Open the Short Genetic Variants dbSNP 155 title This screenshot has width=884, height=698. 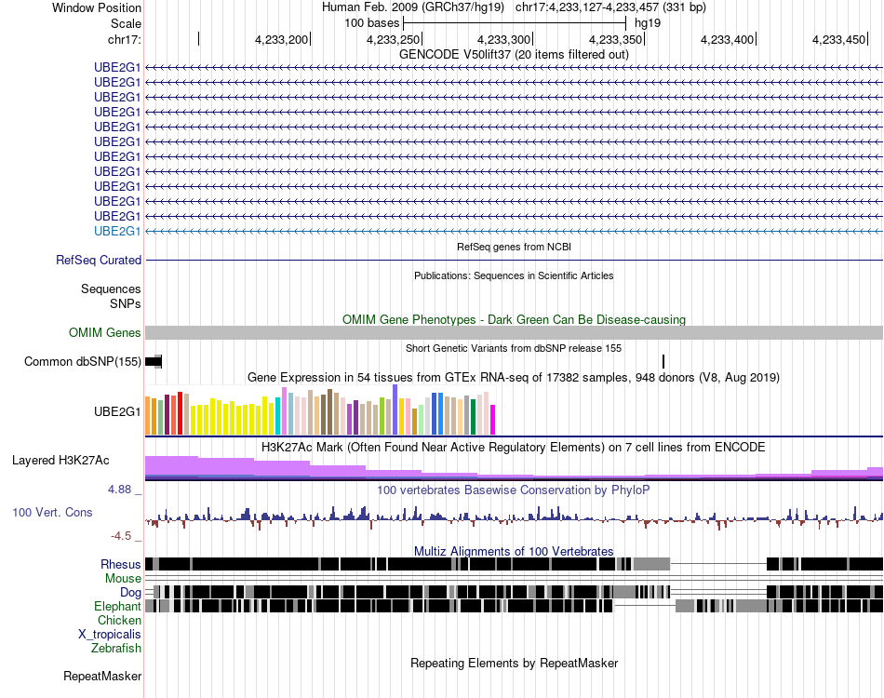pos(514,348)
